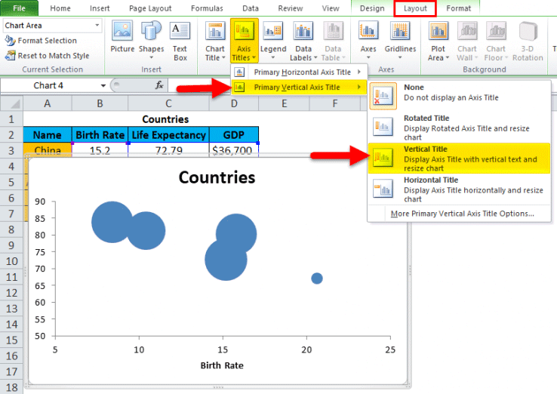Click the Chart Wall button
This screenshot has width=557, height=394.
(466, 41)
